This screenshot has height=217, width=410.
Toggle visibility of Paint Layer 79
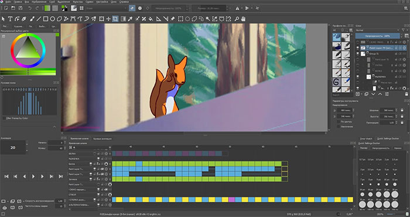[x=358, y=48]
